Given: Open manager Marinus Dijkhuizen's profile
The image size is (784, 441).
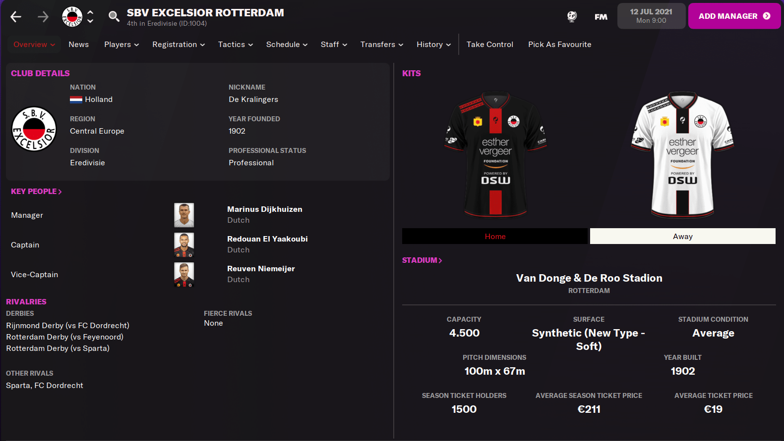Looking at the screenshot, I should (265, 209).
